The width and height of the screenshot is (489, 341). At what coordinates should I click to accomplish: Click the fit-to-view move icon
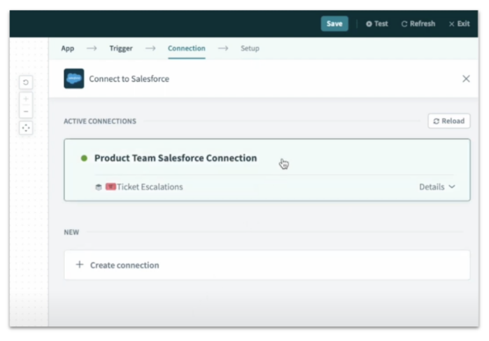26,128
